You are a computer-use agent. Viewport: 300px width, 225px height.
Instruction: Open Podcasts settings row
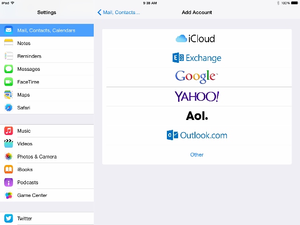coord(47,182)
